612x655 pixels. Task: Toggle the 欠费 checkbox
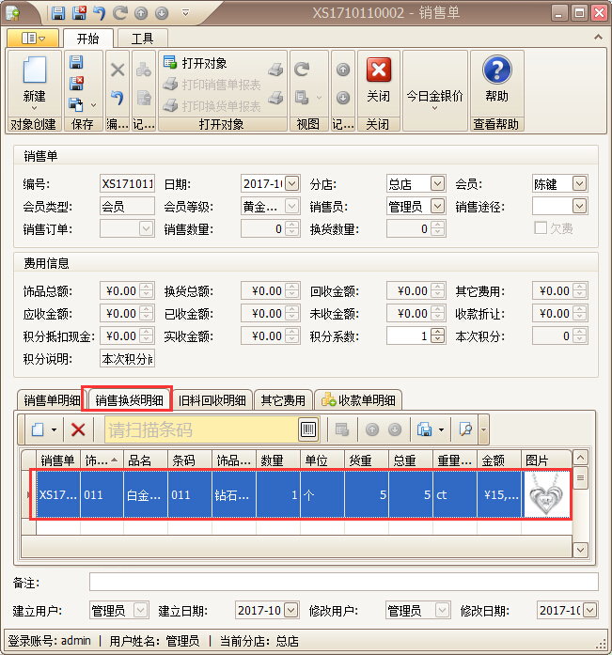tap(541, 228)
